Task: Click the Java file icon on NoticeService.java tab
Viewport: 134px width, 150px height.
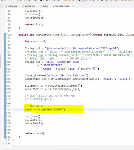Action: [x=54, y=6]
